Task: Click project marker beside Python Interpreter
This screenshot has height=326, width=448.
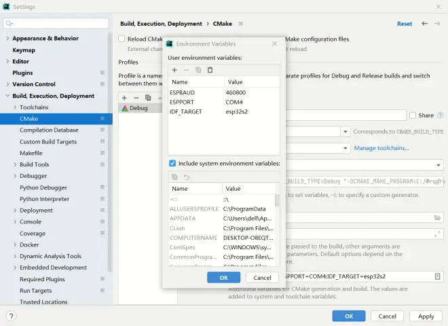Action: click(102, 199)
